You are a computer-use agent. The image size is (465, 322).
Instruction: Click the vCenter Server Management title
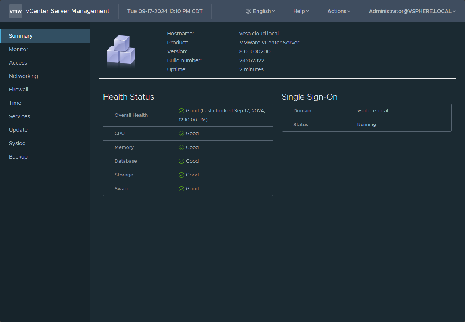coord(68,11)
